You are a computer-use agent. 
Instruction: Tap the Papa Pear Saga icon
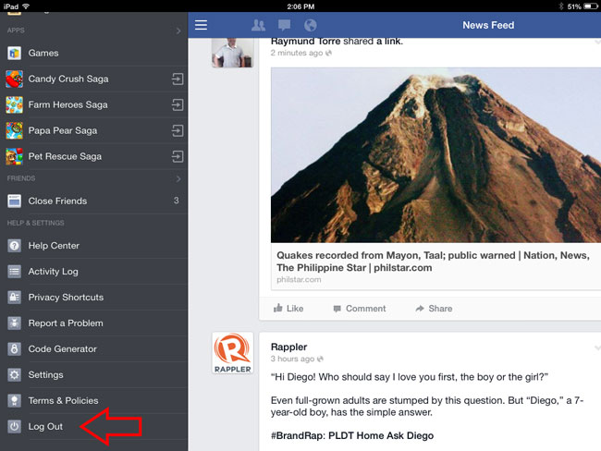click(14, 130)
